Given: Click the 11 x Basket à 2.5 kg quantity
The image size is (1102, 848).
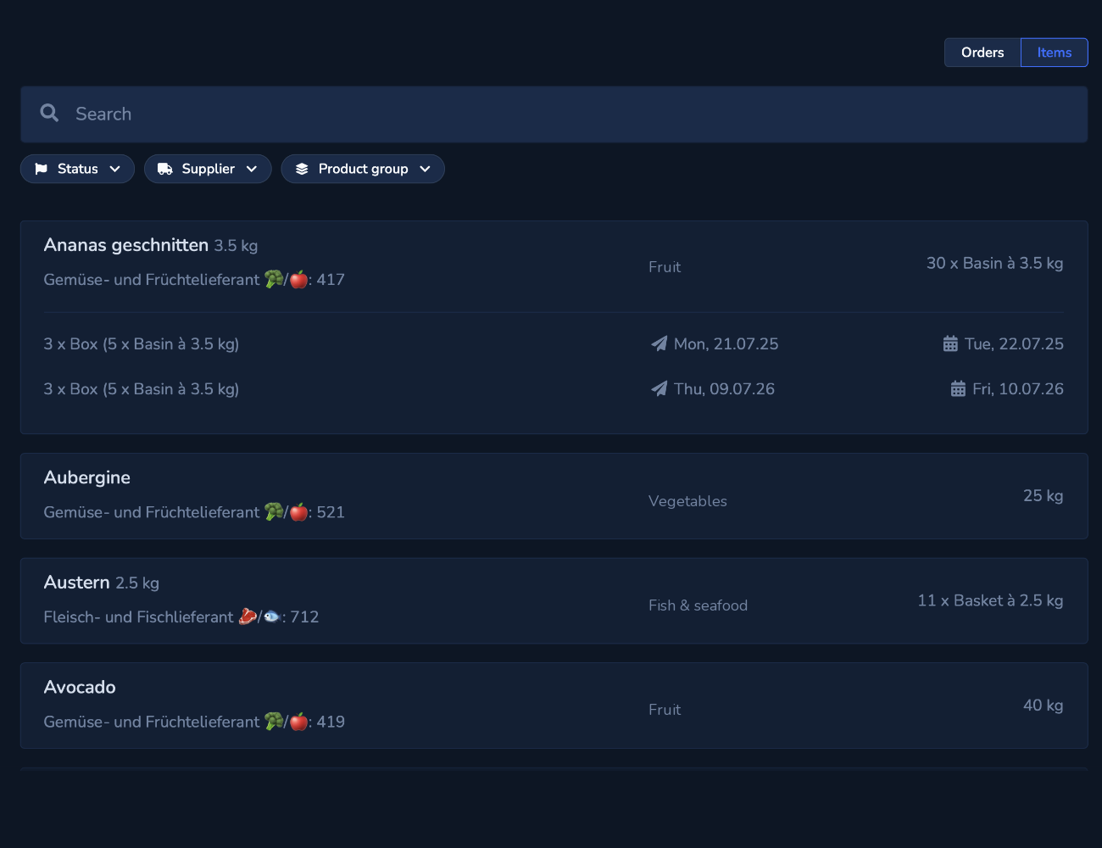Looking at the screenshot, I should pyautogui.click(x=991, y=600).
